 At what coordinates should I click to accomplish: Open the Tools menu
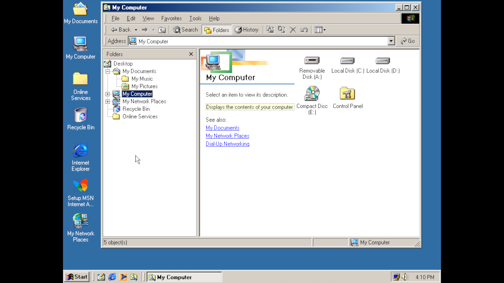click(x=195, y=18)
